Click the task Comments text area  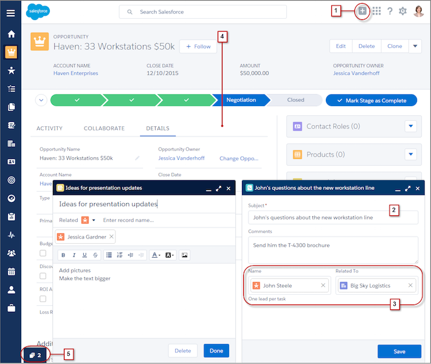point(333,250)
